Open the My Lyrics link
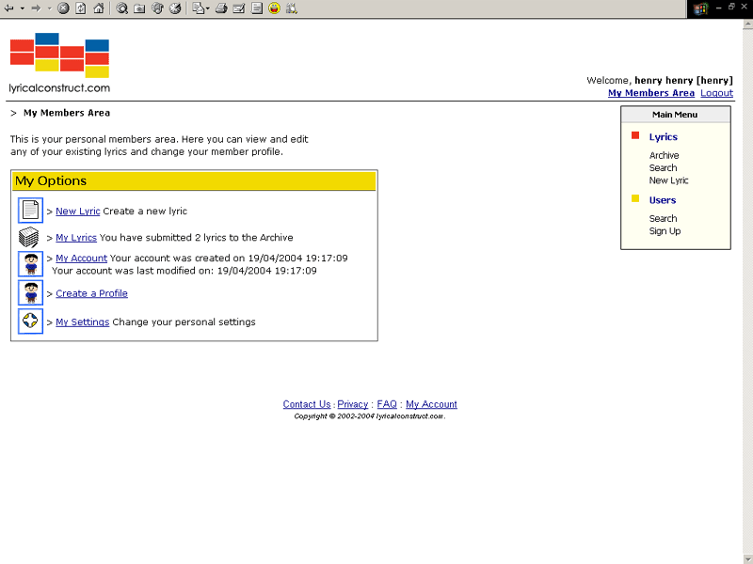Image resolution: width=753 pixels, height=564 pixels. (76, 238)
